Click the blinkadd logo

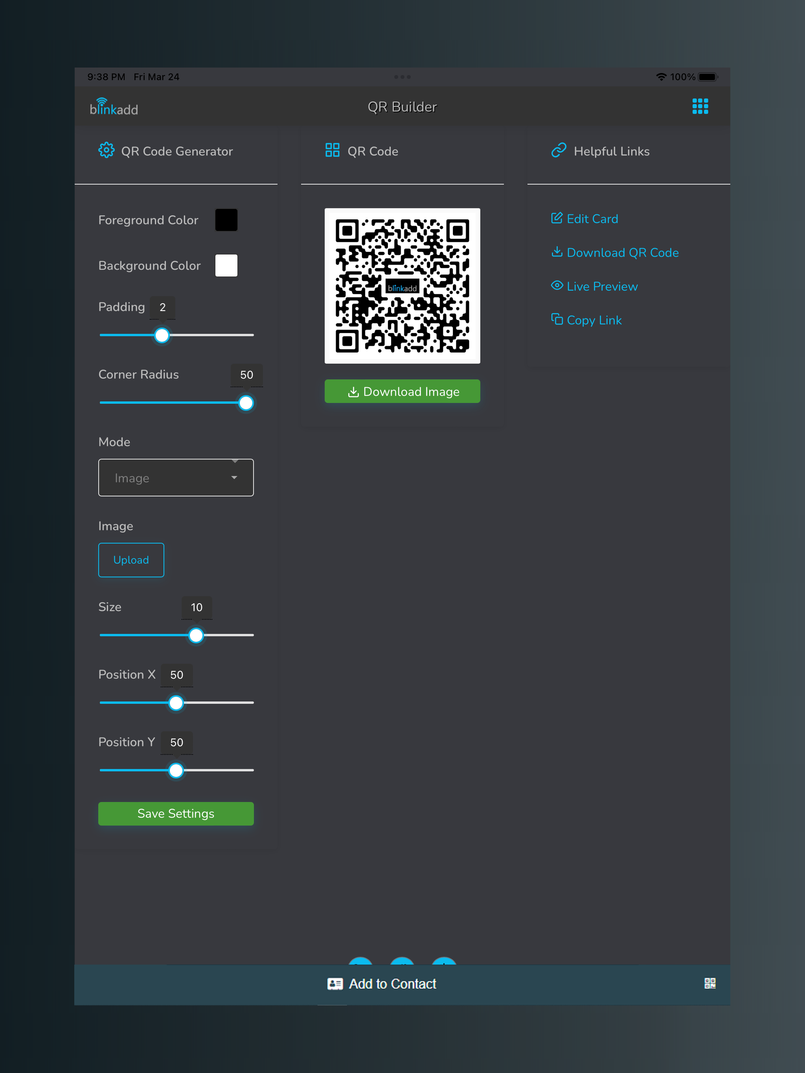114,106
